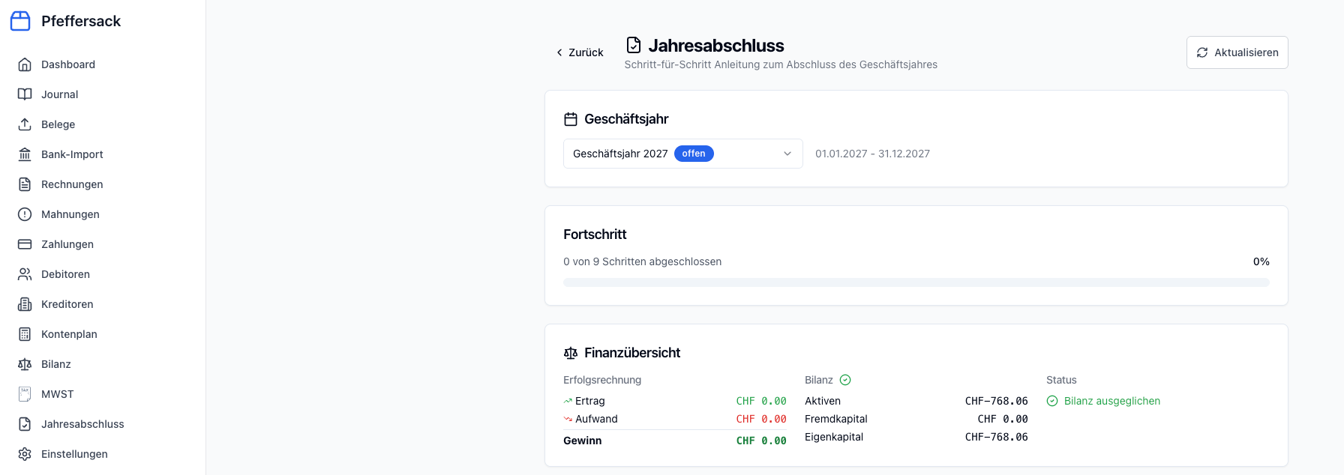Image resolution: width=1344 pixels, height=475 pixels.
Task: Switch to the Jahresabschluss section
Action: [82, 424]
